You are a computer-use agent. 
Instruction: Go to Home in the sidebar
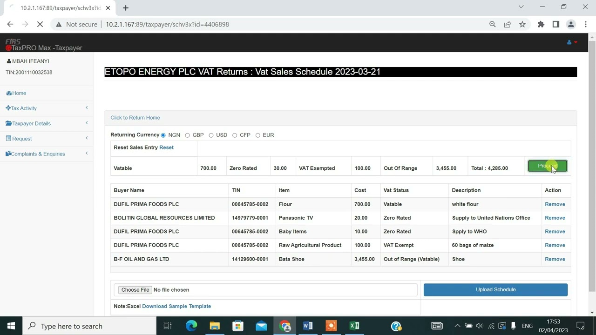(16, 93)
